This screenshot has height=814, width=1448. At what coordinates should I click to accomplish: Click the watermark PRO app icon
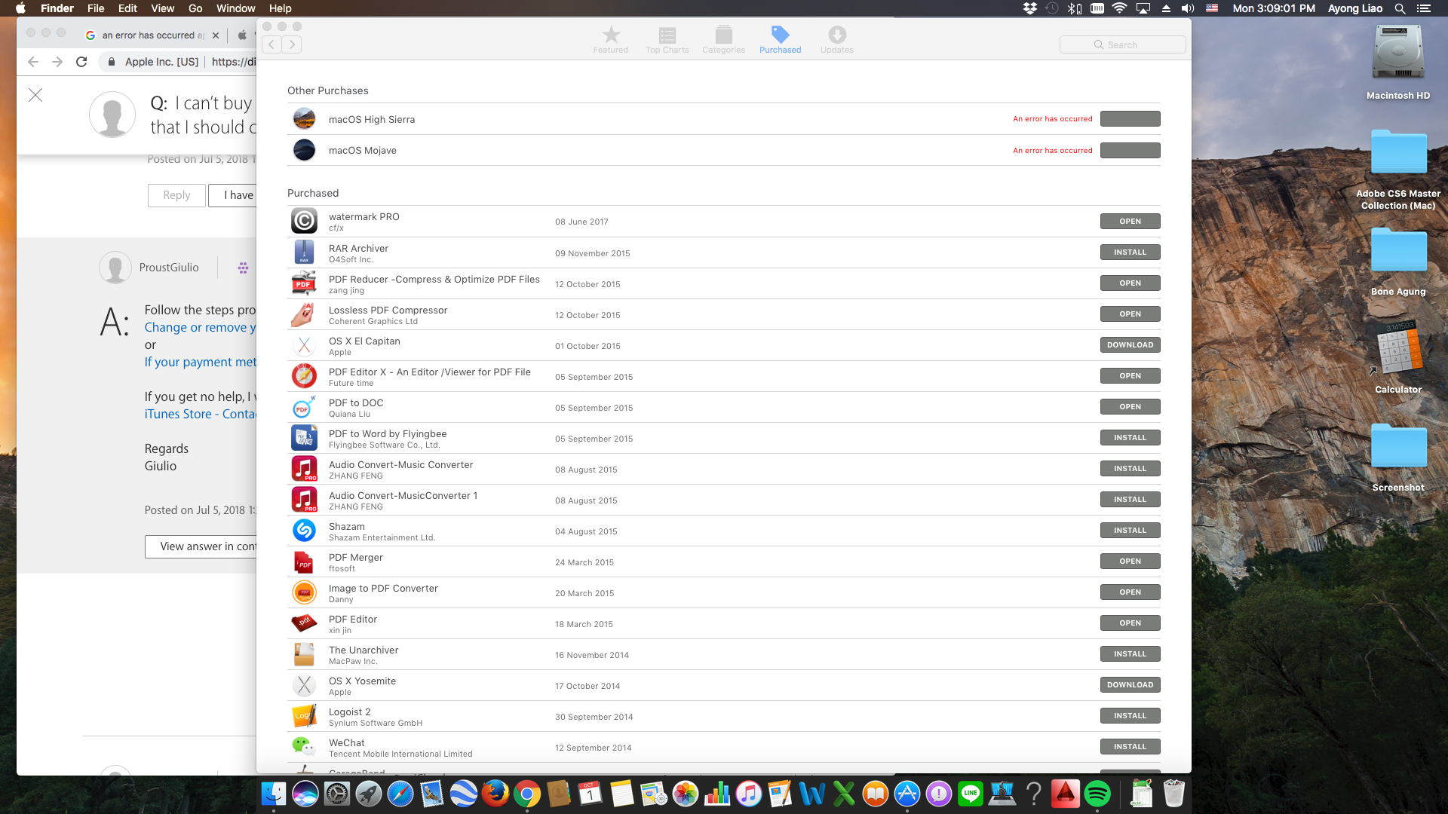tap(304, 221)
